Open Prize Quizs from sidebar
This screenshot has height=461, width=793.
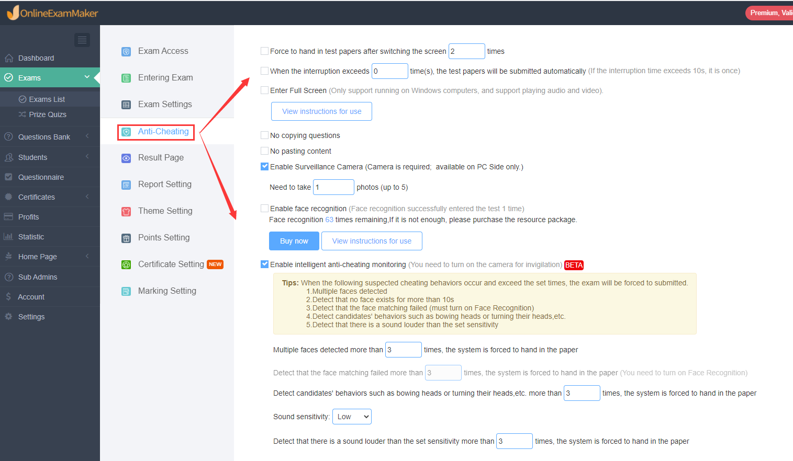48,114
